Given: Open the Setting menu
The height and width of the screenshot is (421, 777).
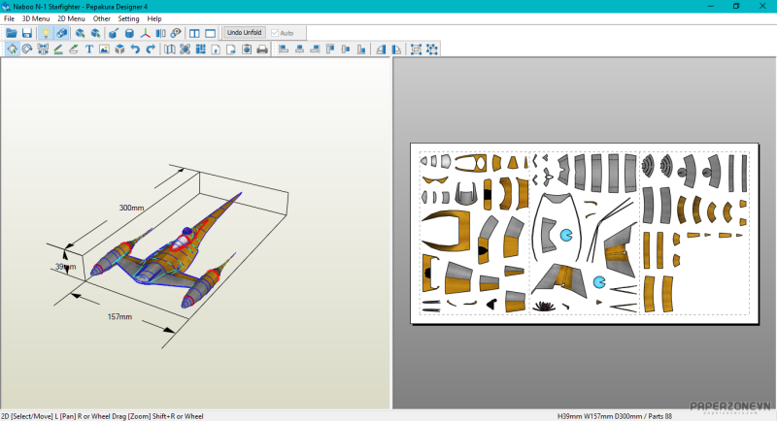Looking at the screenshot, I should coord(128,18).
